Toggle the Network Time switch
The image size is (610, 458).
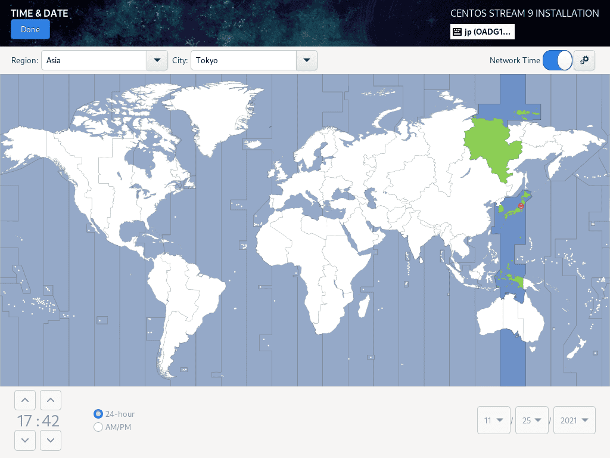[558, 60]
